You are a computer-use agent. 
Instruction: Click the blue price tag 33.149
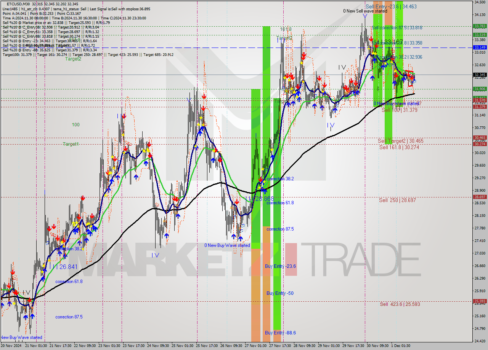[479, 48]
